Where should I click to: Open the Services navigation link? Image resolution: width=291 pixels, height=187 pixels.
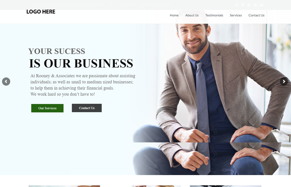(236, 15)
